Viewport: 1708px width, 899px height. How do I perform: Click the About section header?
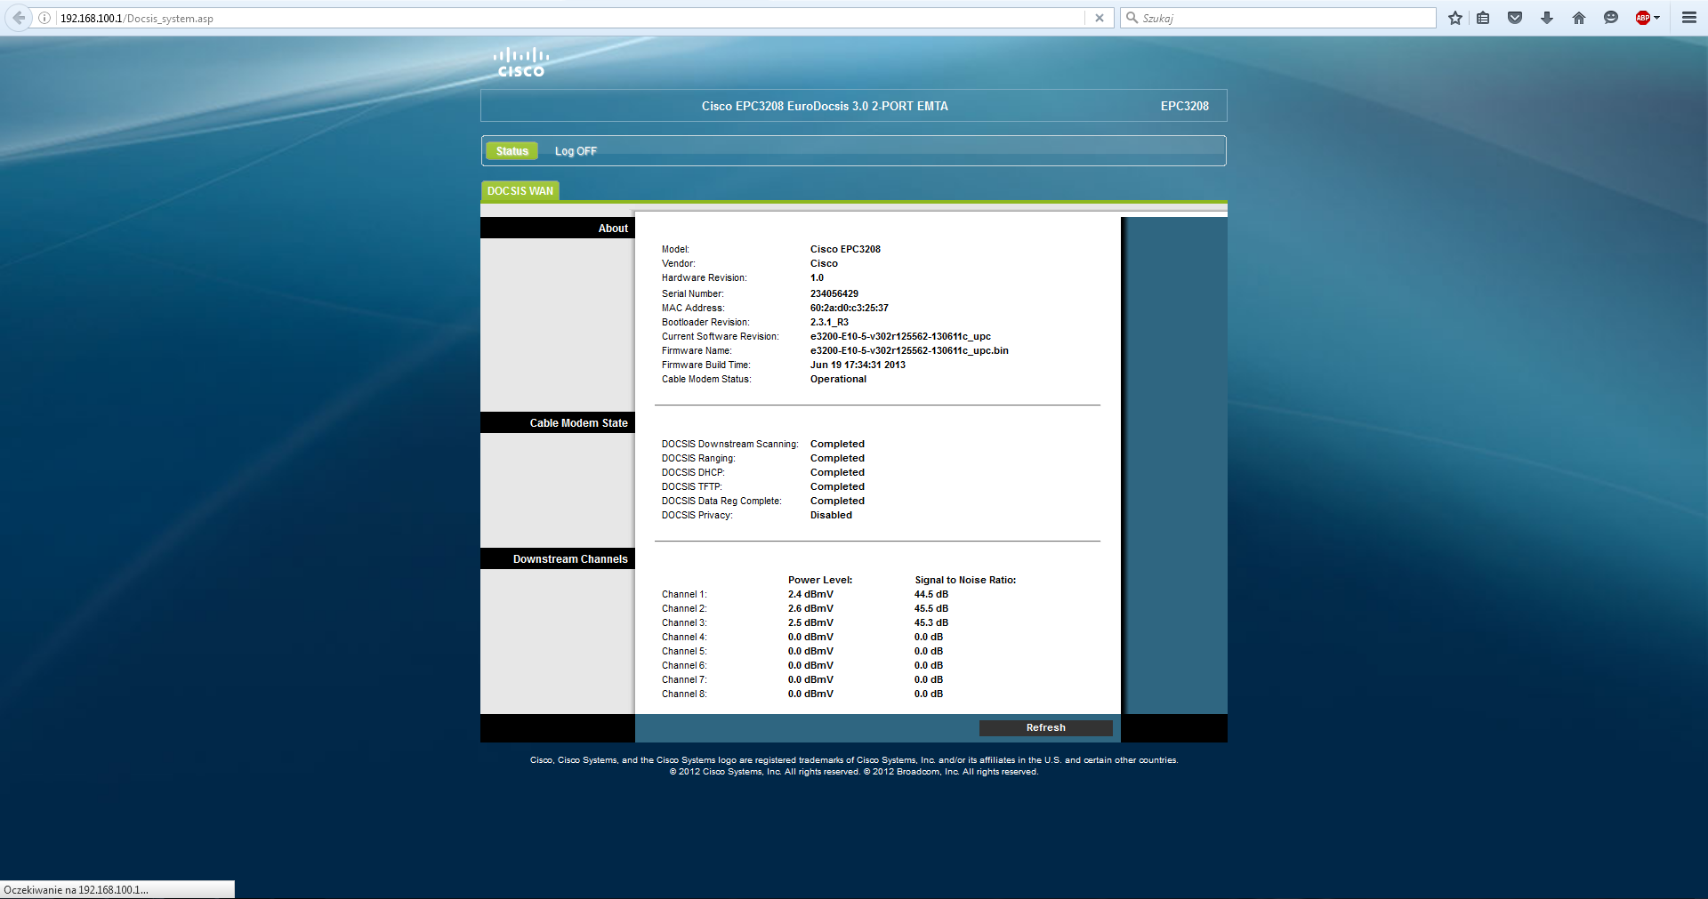click(558, 229)
